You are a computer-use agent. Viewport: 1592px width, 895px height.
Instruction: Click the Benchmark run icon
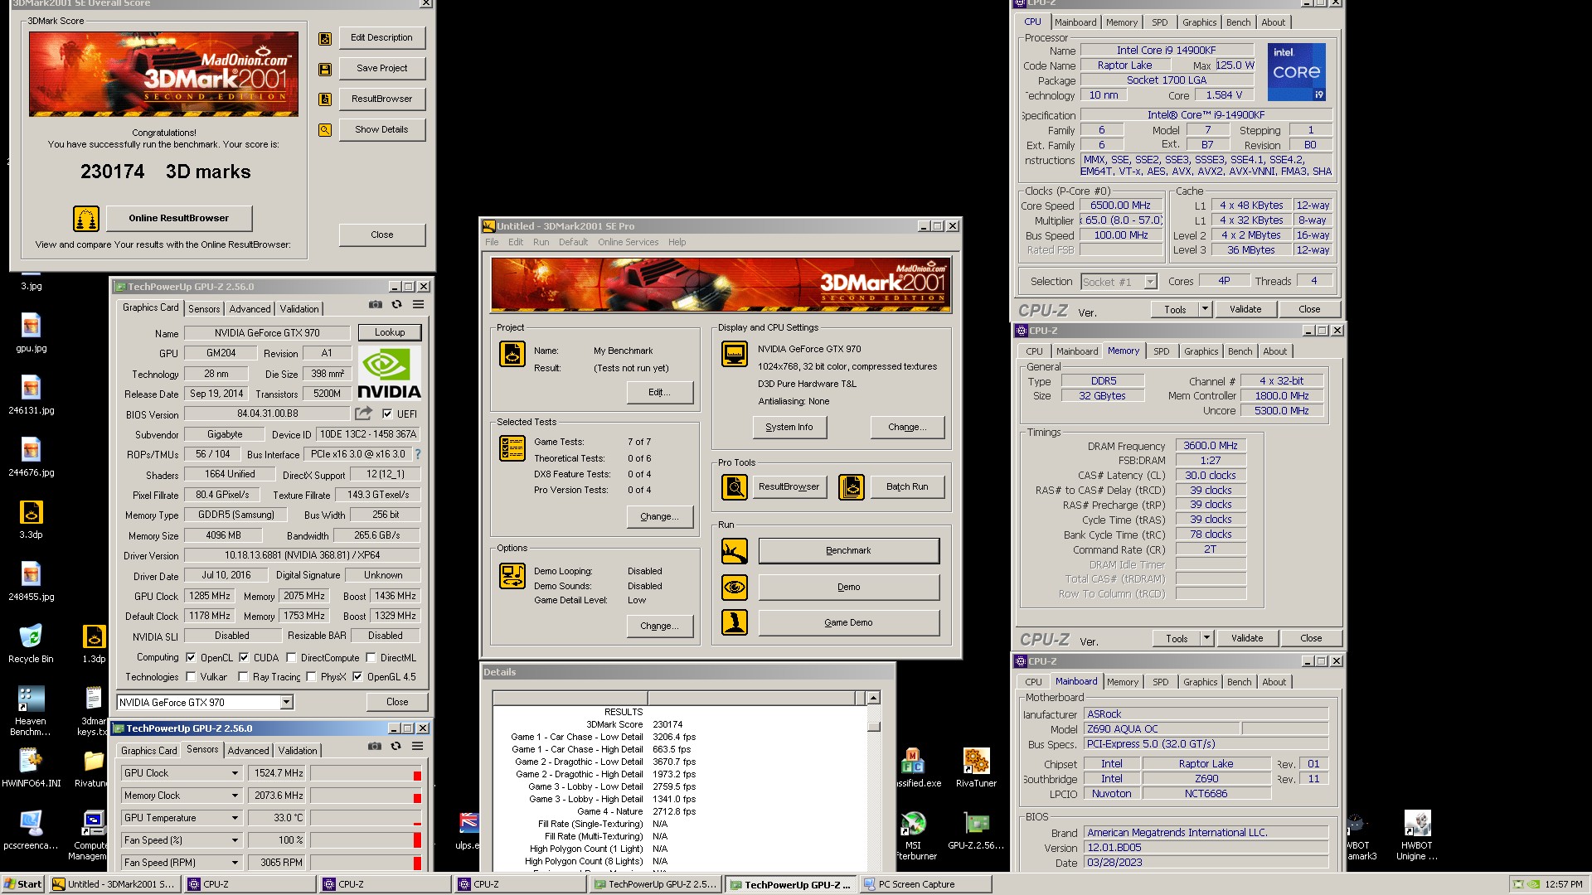coord(735,551)
